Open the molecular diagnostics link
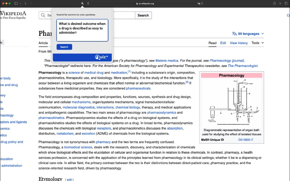The height and width of the screenshot is (181, 290). coord(78,107)
